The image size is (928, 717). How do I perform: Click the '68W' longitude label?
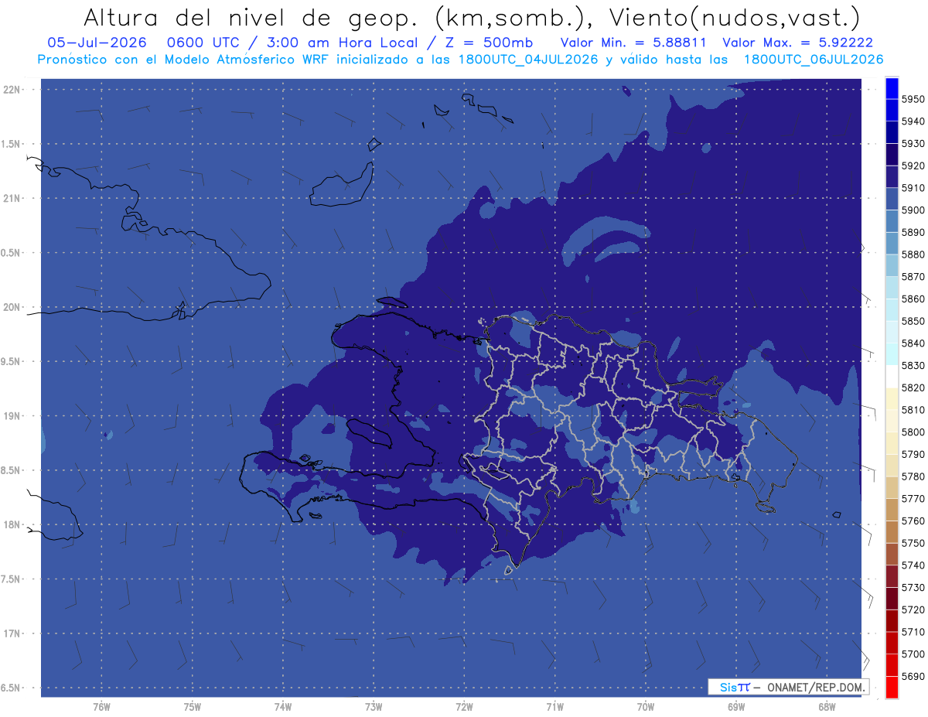click(827, 707)
